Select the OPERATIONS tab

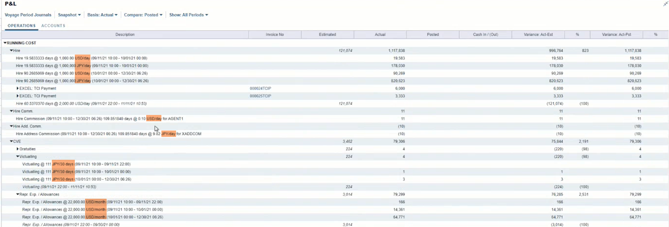pos(22,26)
